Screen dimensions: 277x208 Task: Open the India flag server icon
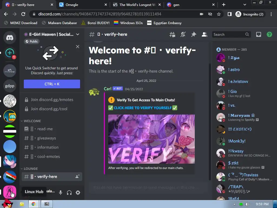point(10,177)
